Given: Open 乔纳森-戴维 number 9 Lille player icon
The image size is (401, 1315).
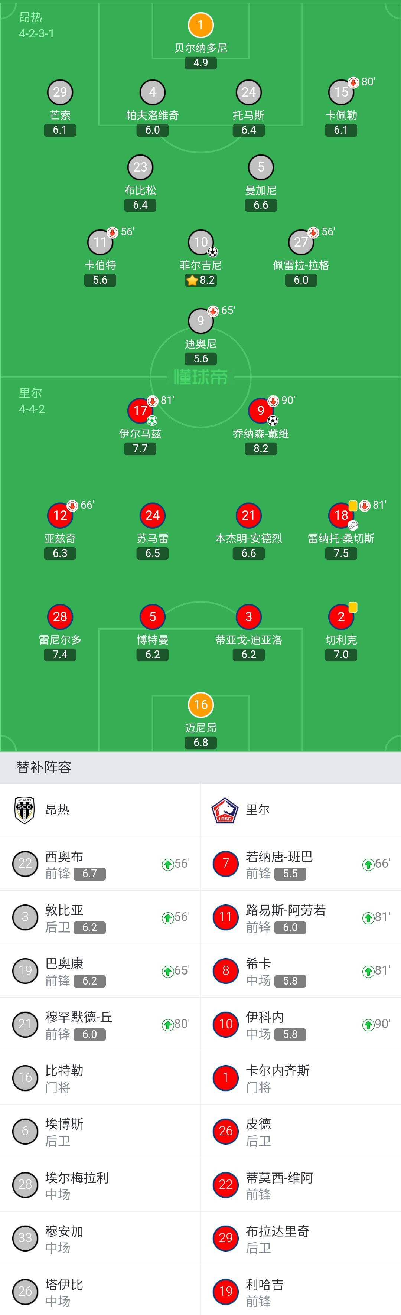Looking at the screenshot, I should (x=261, y=411).
